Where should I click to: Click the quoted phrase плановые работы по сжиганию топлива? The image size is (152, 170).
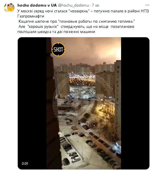point(96,22)
